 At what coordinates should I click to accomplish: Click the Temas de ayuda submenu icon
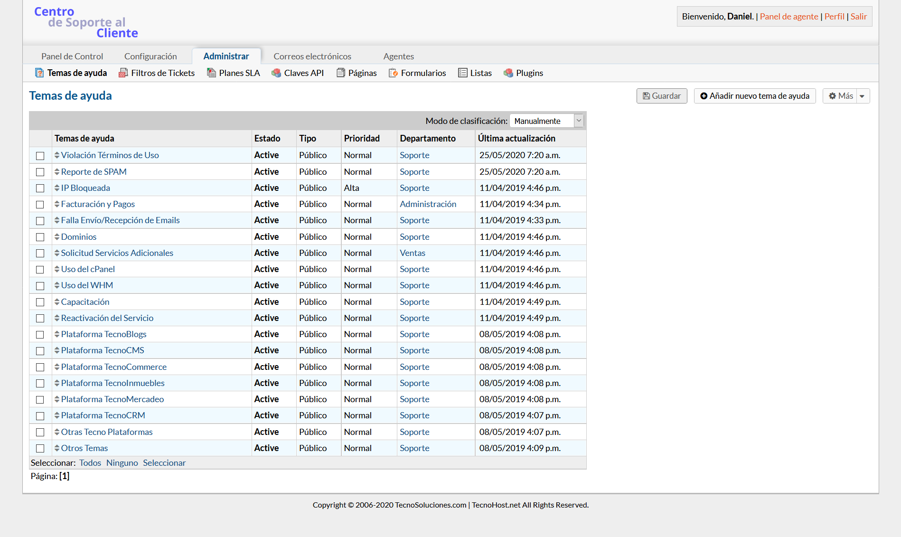(39, 73)
